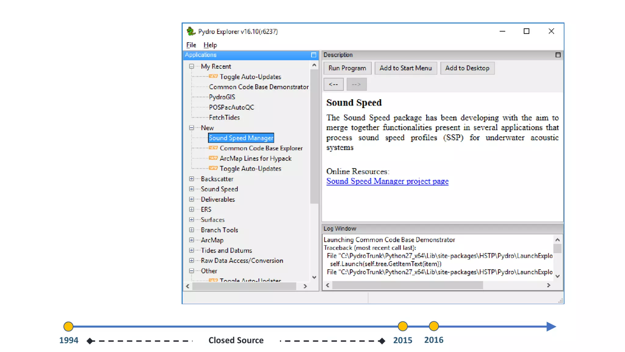625x352 pixels.
Task: Collapse the My Recent tree group
Action: pos(191,66)
